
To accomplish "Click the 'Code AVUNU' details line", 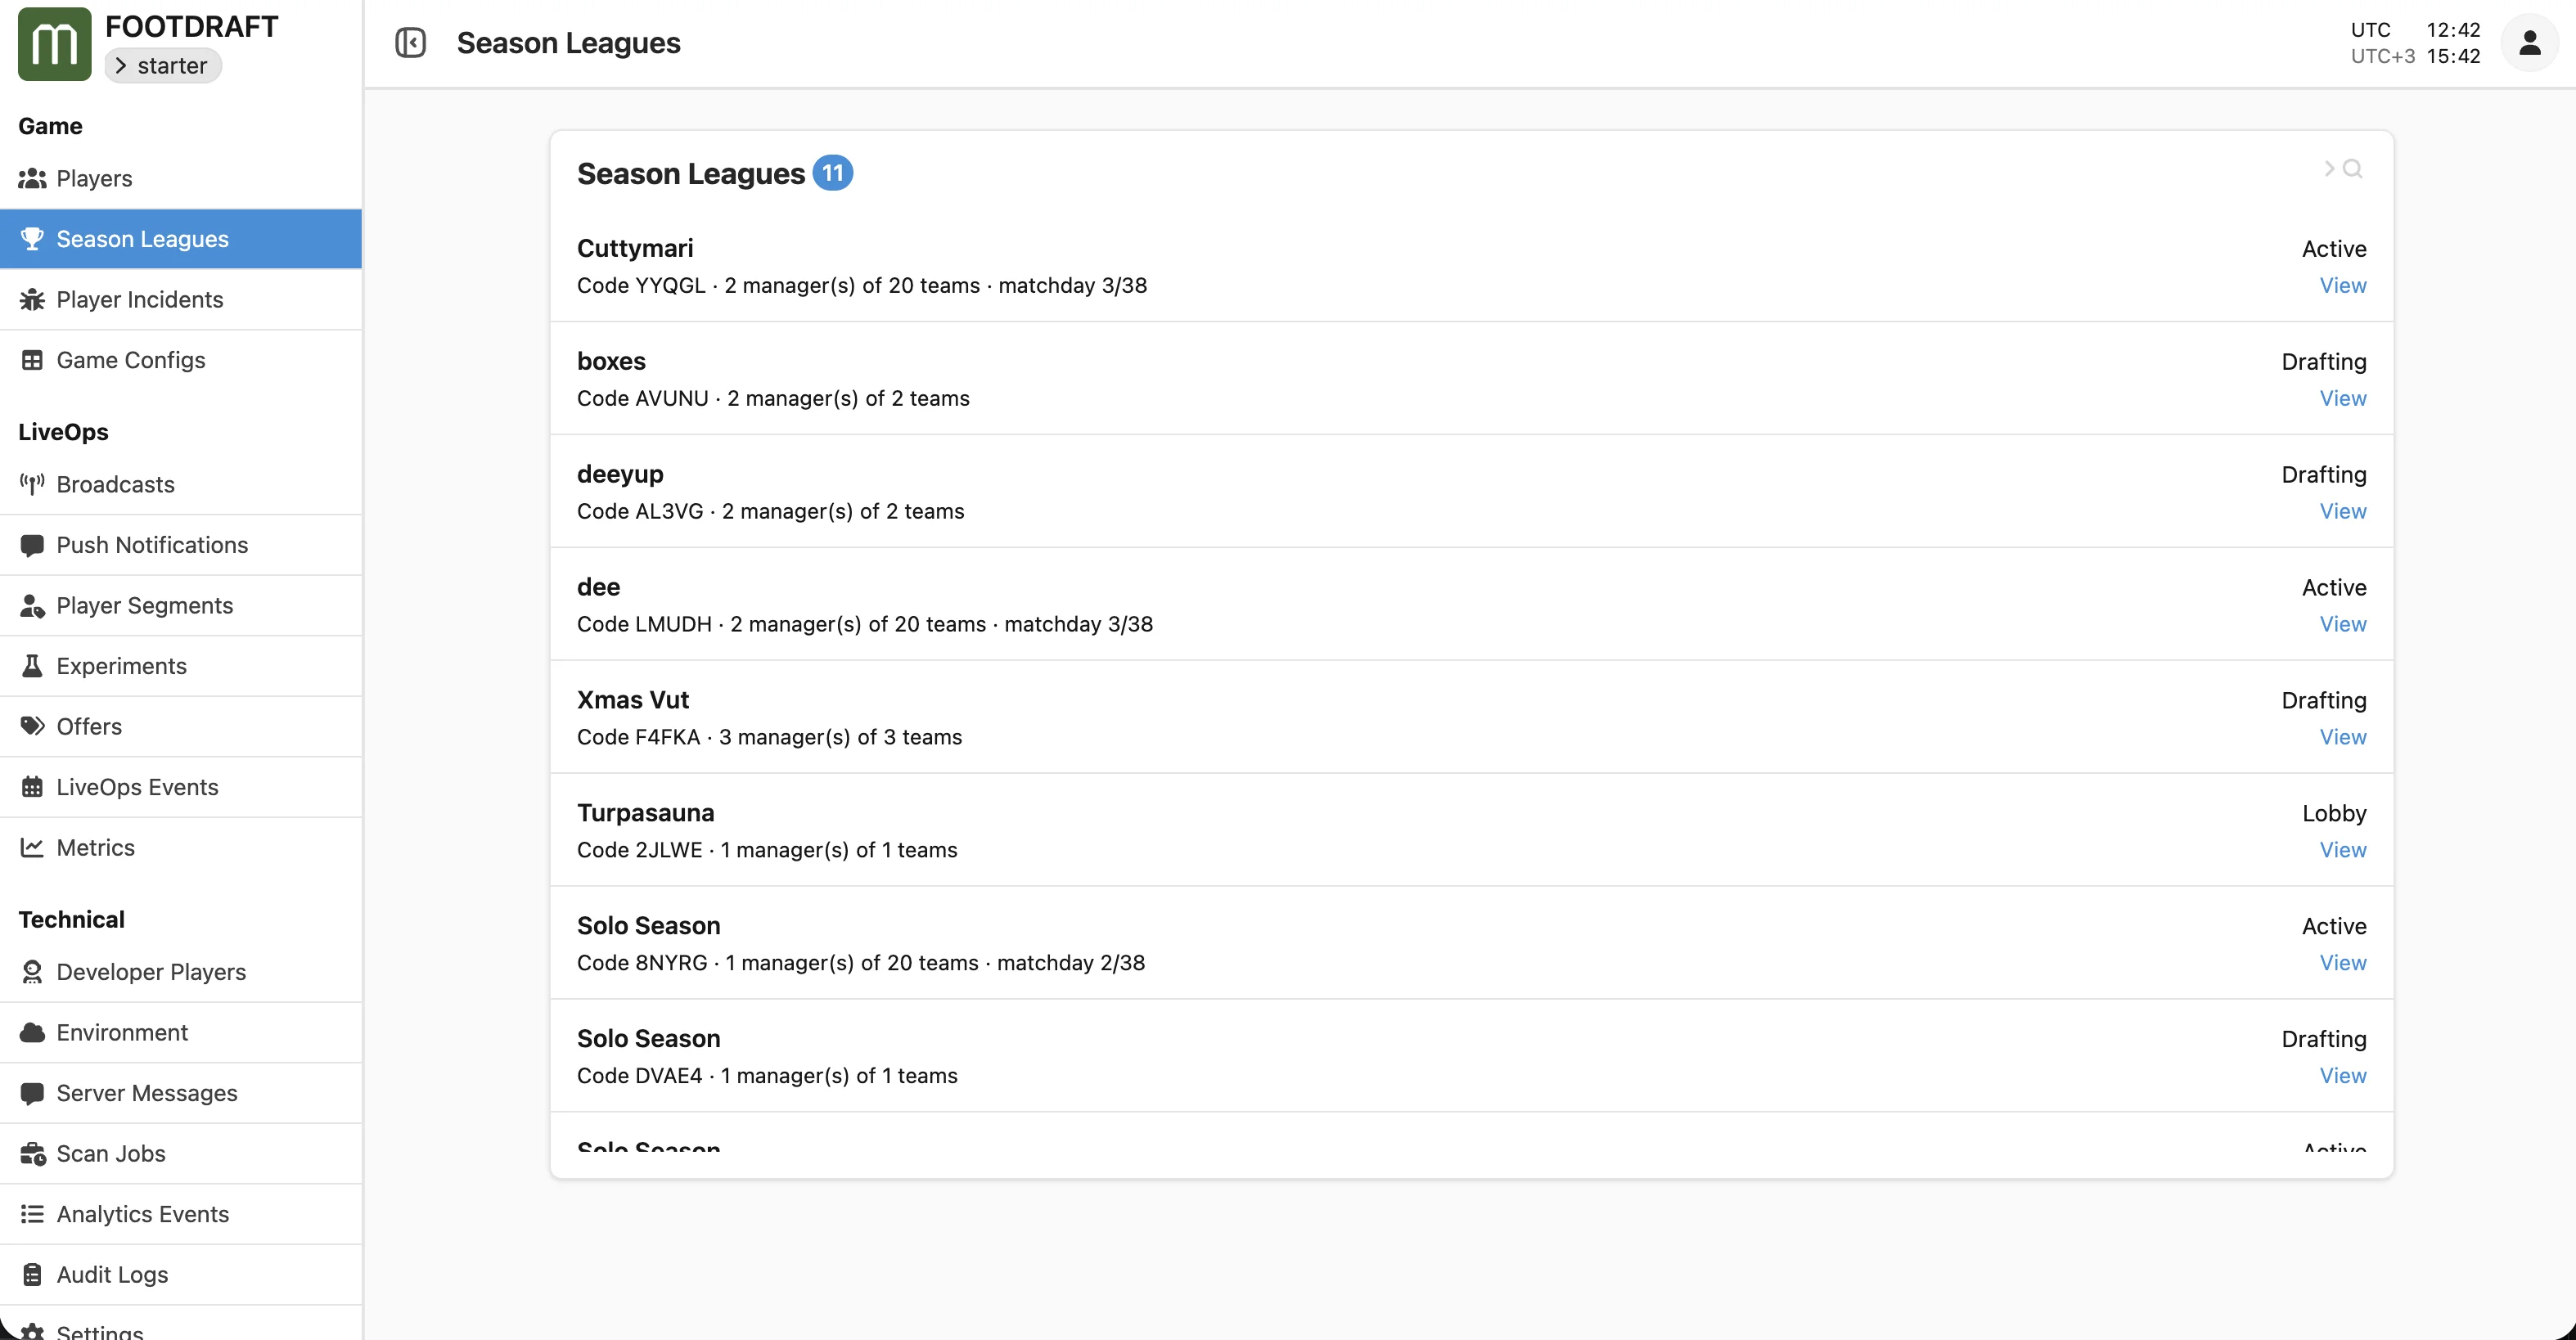I will tap(773, 399).
